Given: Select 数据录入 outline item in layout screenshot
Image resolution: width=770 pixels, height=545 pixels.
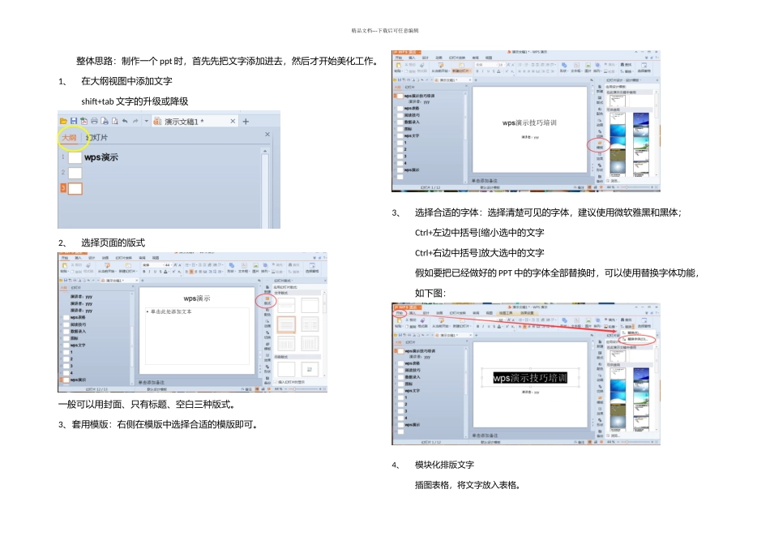Looking at the screenshot, I should click(77, 331).
